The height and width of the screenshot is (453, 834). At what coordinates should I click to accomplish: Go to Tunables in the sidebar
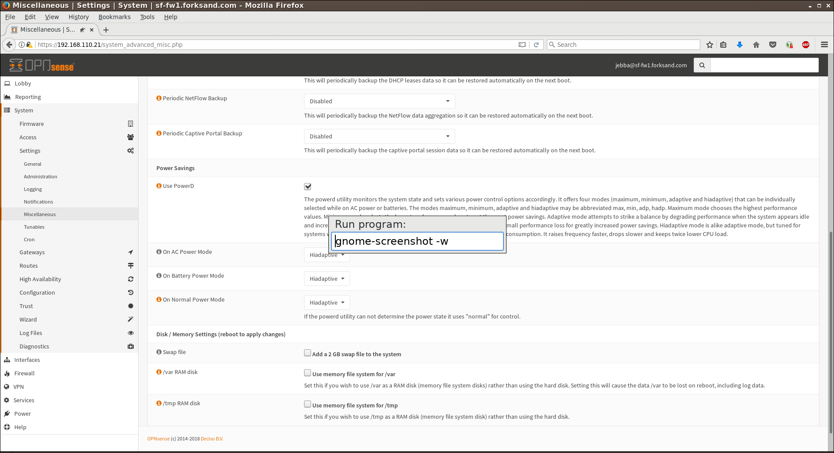click(x=34, y=227)
